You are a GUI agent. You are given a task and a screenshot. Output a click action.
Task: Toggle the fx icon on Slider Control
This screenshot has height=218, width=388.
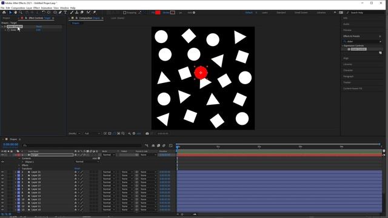click(5, 27)
